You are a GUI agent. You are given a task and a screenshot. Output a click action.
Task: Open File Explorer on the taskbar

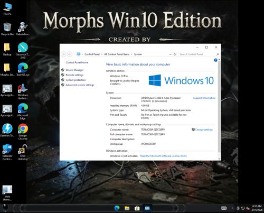coord(127,208)
